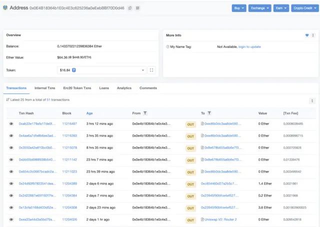Click the balance 0.143370221239836384 Ether
Screen dimensions: 320x227
coord(79,46)
